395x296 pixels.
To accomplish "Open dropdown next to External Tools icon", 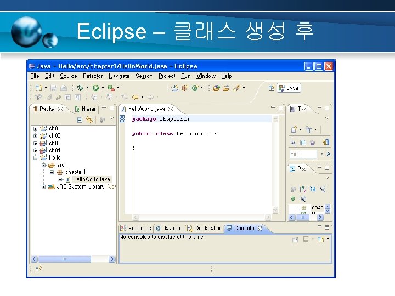I will pyautogui.click(x=118, y=88).
